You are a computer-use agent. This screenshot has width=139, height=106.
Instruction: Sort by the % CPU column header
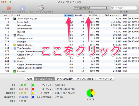(69, 16)
